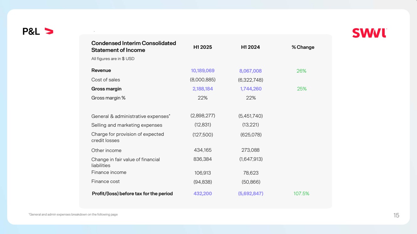Select the Cost of sales row label
Screen dimensions: 417x234
(x=106, y=80)
